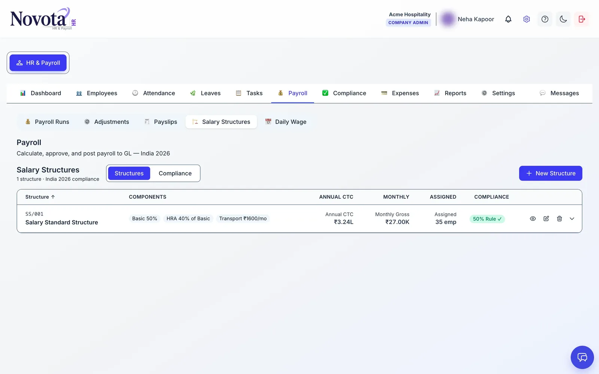Go to the Dashboard tab
599x374 pixels.
tap(40, 93)
